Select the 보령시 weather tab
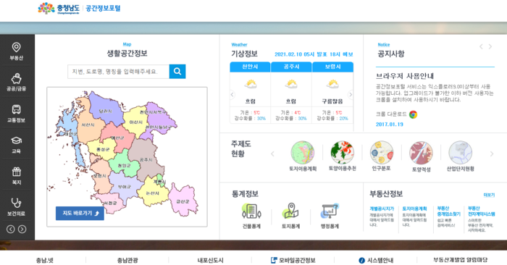The image size is (507, 265). coord(332,67)
